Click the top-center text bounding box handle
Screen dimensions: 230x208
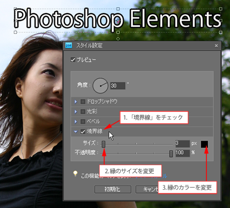tap(118, 9)
